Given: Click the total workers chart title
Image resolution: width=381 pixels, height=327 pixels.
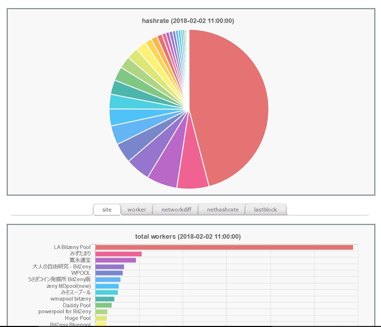Looking at the screenshot, I should [x=188, y=237].
